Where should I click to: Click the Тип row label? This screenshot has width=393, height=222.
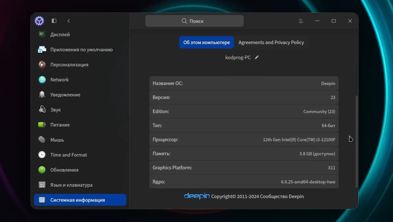[157, 125]
